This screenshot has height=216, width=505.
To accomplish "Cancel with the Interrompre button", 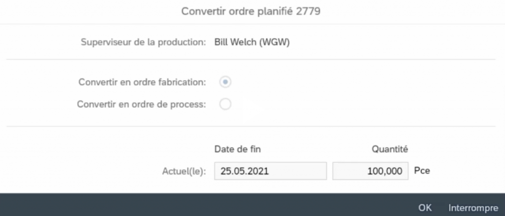I will [473, 208].
